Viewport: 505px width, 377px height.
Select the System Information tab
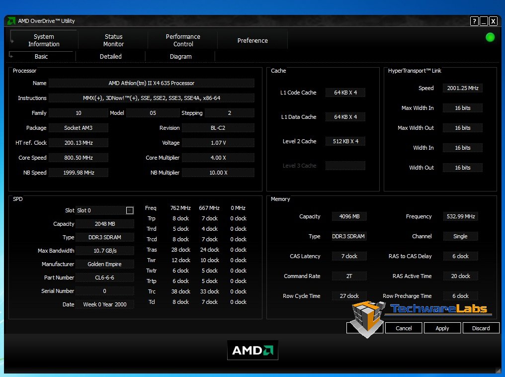coord(44,40)
